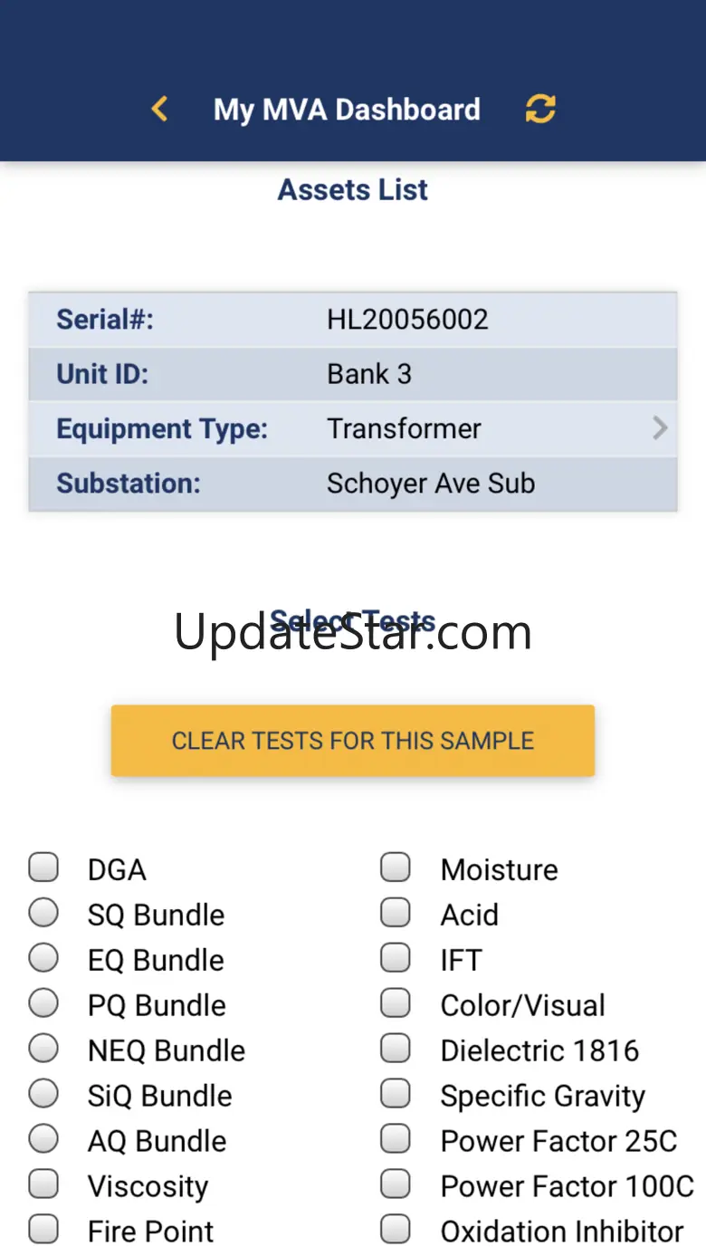Tick the Fire Point checkbox
Screen dimensions: 706x1256
tap(43, 1230)
